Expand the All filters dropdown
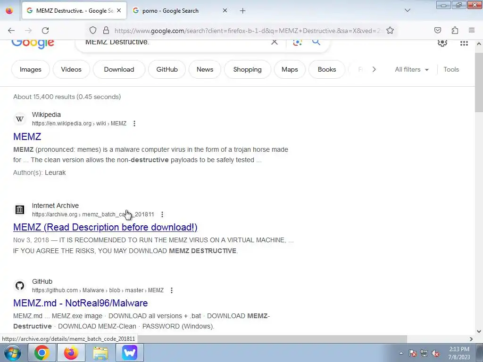The image size is (483, 362). click(x=411, y=69)
